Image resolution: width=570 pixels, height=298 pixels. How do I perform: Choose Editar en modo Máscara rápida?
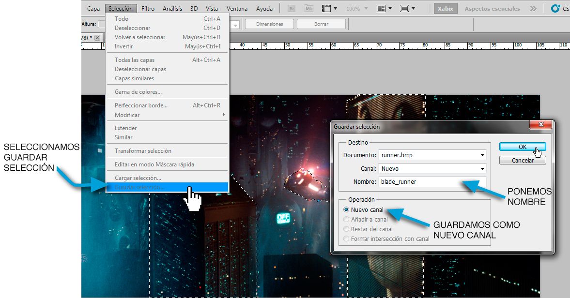pos(167,164)
